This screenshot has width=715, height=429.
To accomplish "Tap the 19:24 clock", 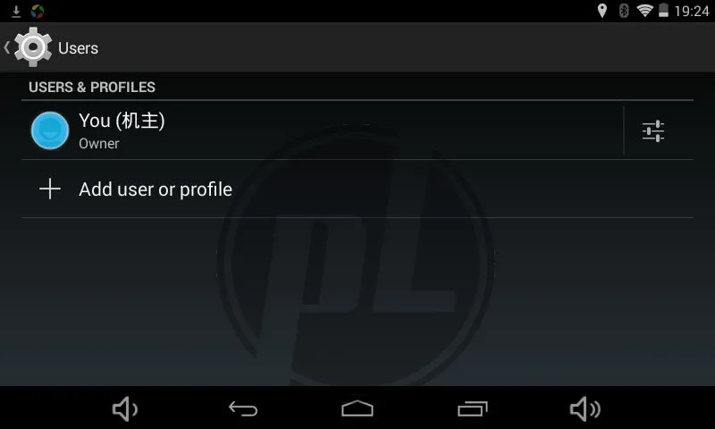I will pyautogui.click(x=691, y=11).
